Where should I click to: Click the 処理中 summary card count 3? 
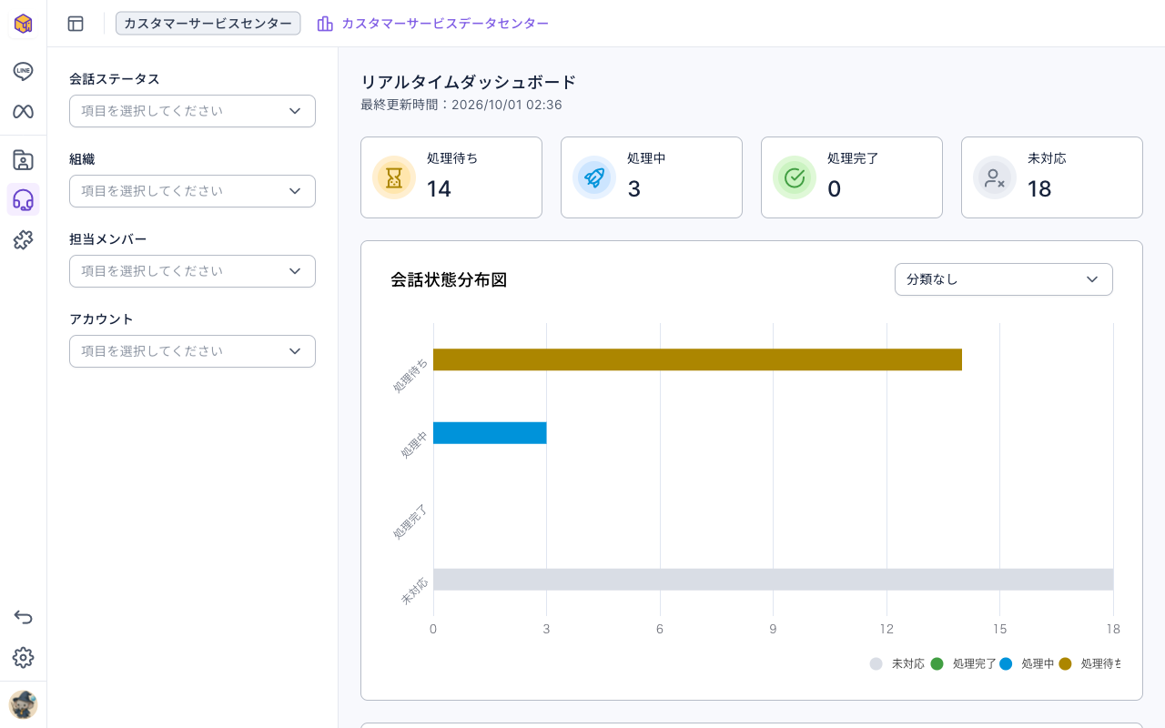(x=634, y=188)
